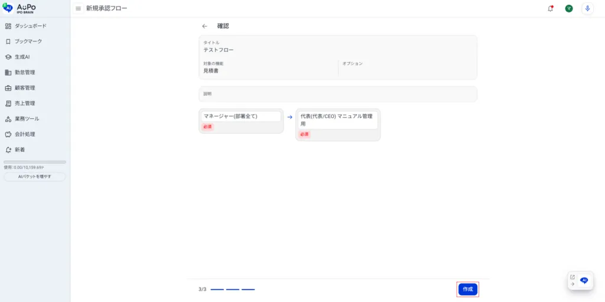
Task: Click the third step progress segment
Action: coord(248,289)
